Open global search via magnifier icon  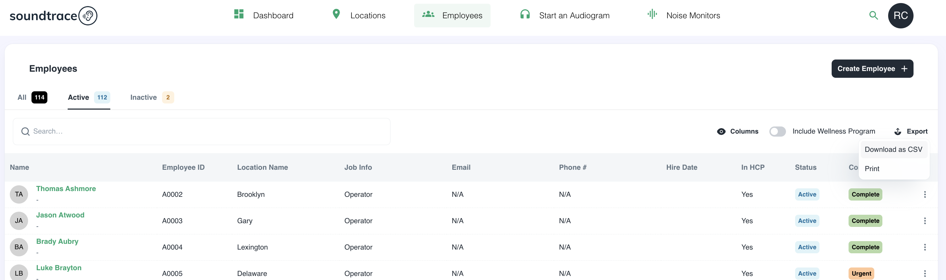(874, 16)
